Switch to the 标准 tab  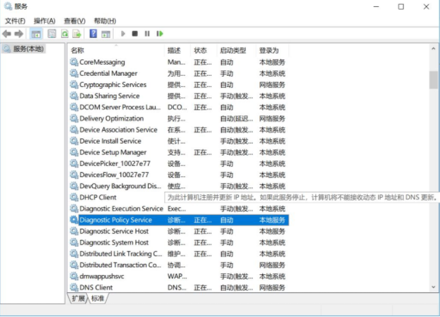(98, 298)
